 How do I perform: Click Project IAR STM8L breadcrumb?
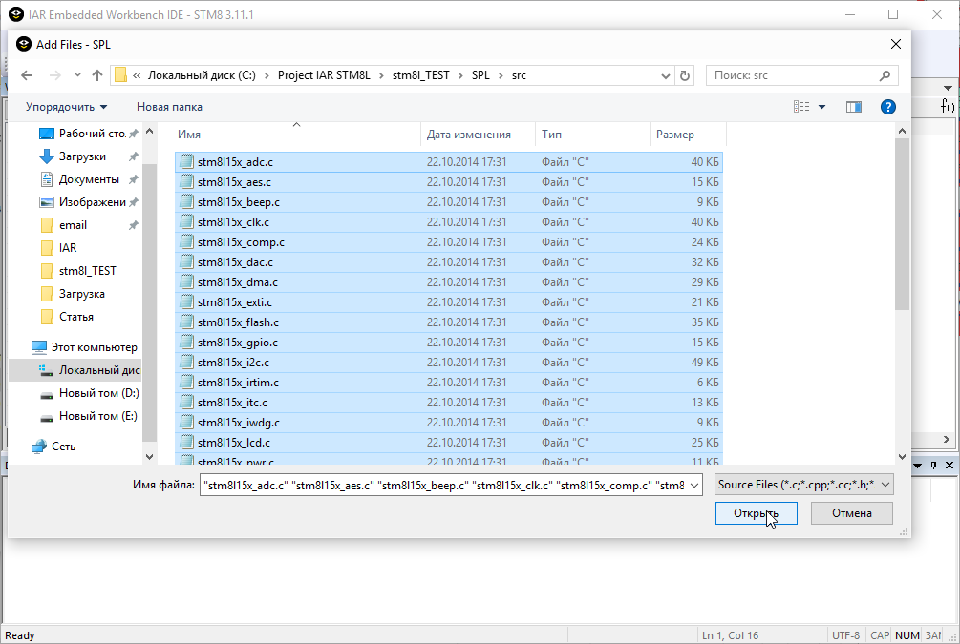click(324, 75)
